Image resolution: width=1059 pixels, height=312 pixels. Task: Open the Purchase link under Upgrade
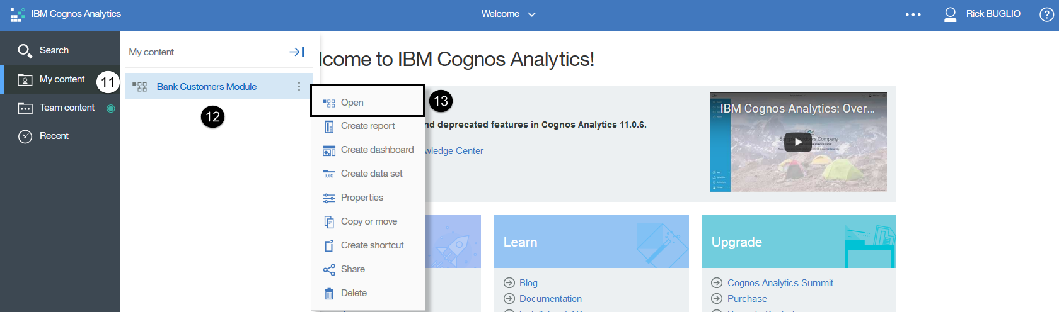click(747, 299)
